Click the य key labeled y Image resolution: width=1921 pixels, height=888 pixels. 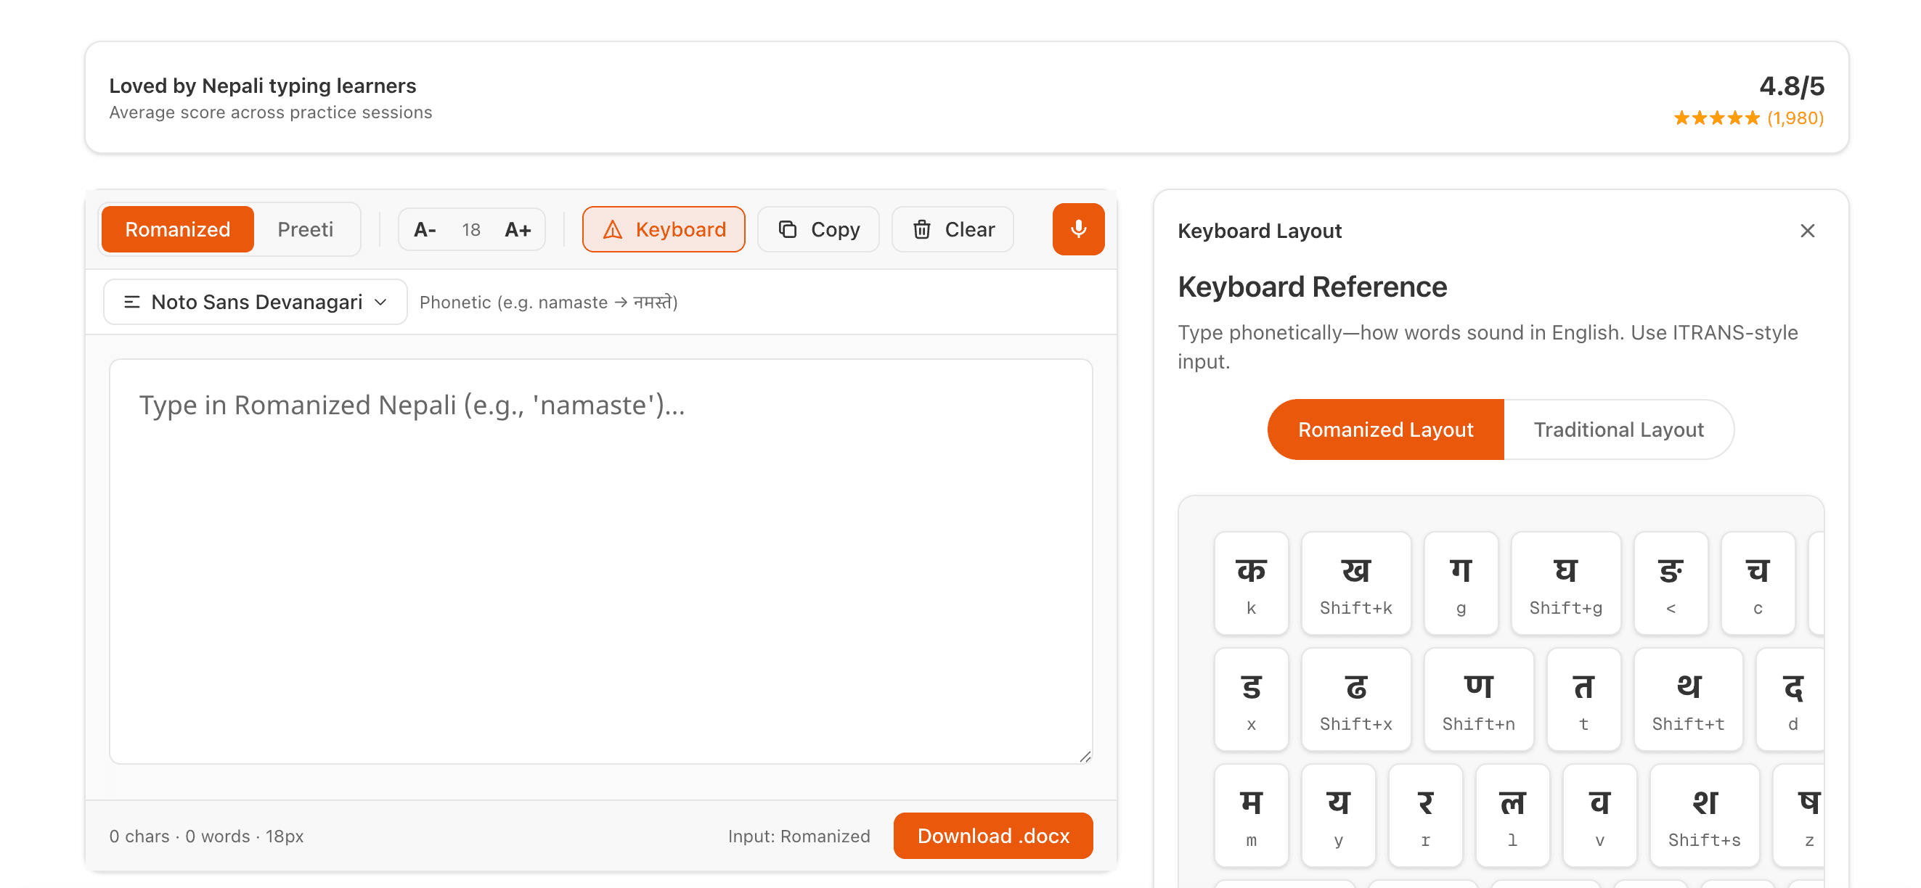tap(1338, 815)
